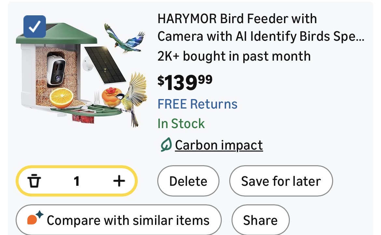Increase quantity with the plus icon
The width and height of the screenshot is (381, 235).
119,181
